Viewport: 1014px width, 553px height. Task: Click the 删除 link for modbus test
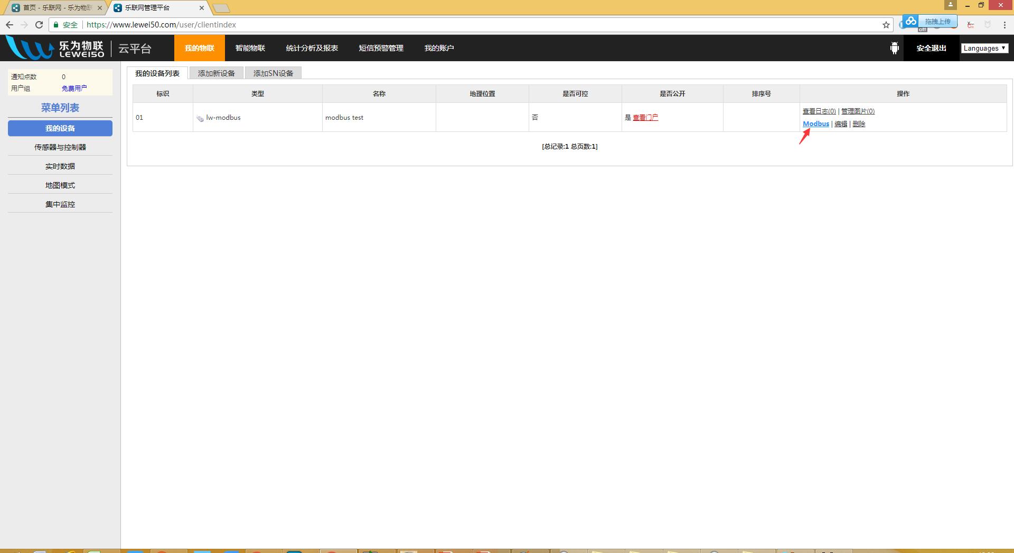[x=859, y=124]
